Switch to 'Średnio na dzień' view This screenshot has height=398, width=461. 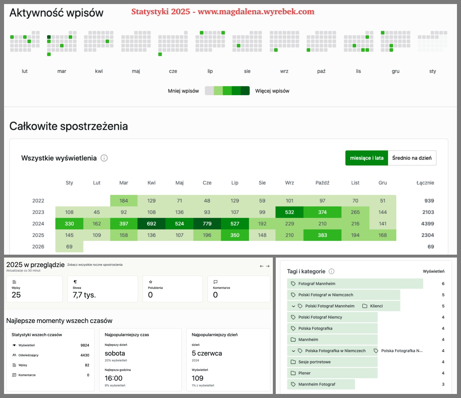click(412, 158)
